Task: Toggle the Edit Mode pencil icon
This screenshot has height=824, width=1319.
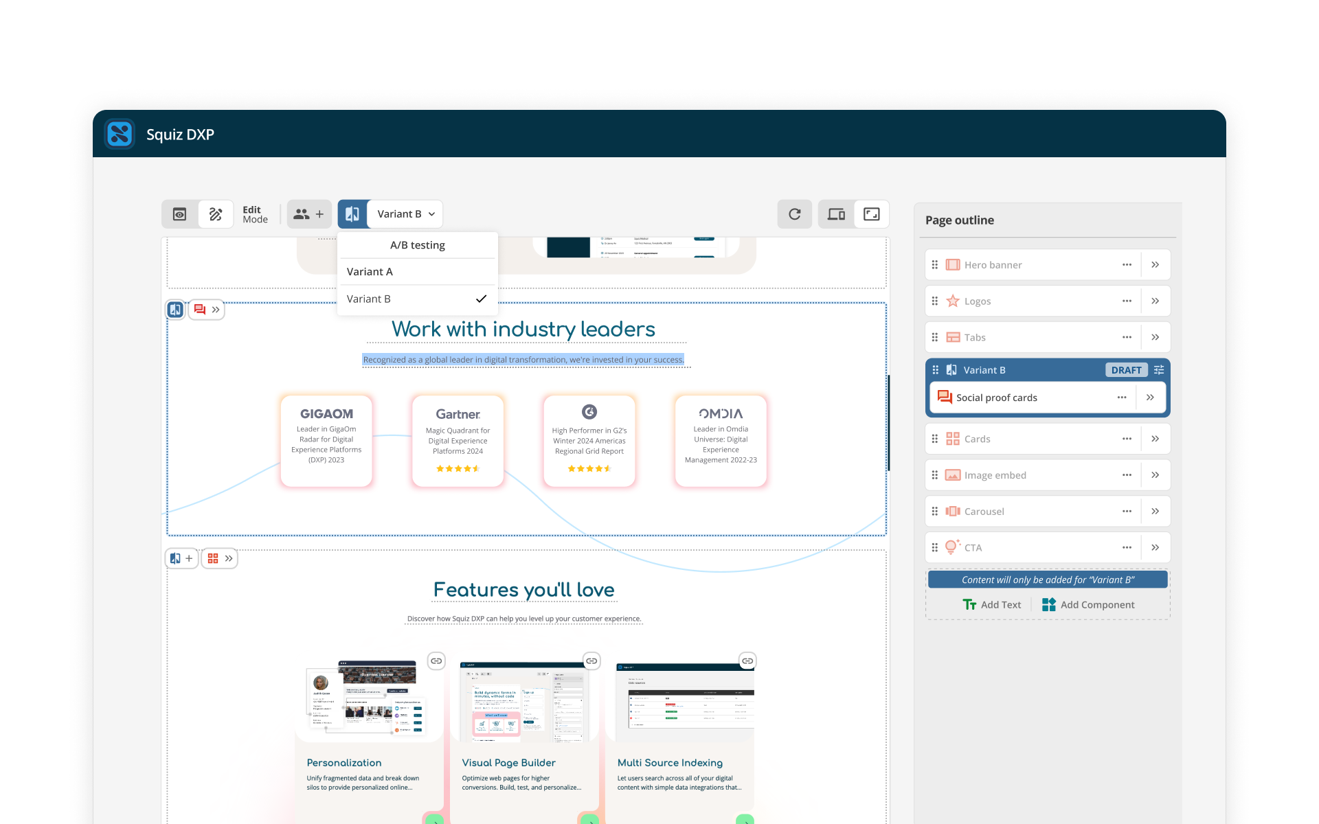Action: (x=216, y=214)
